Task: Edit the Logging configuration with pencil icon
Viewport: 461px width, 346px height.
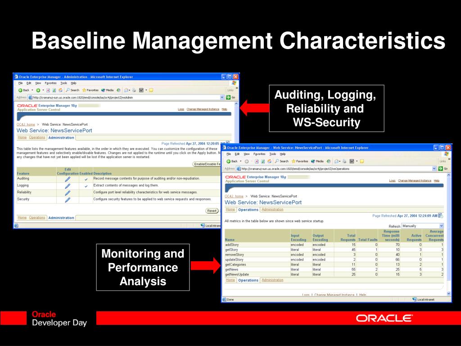Action: (68, 186)
